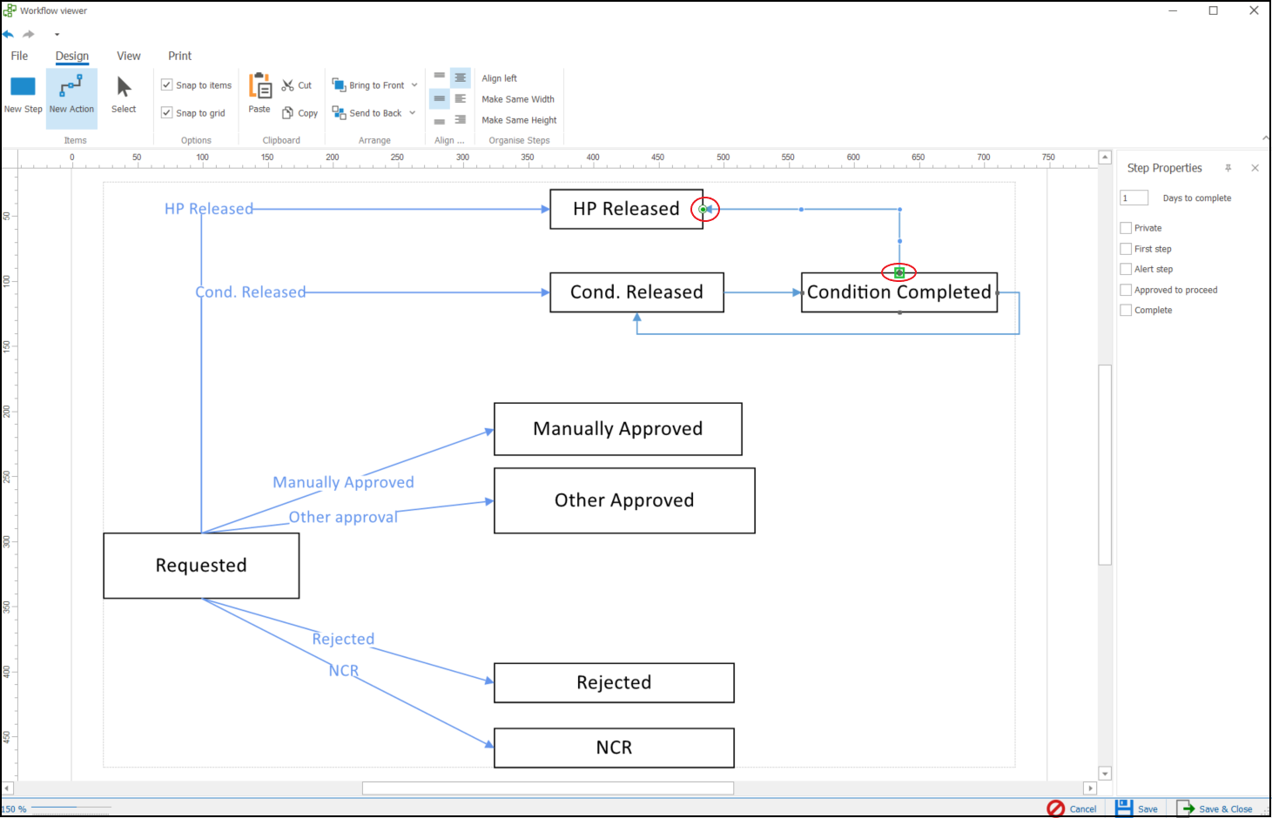Click the Save button
Screen dimensions: 1272x818
tap(1137, 808)
